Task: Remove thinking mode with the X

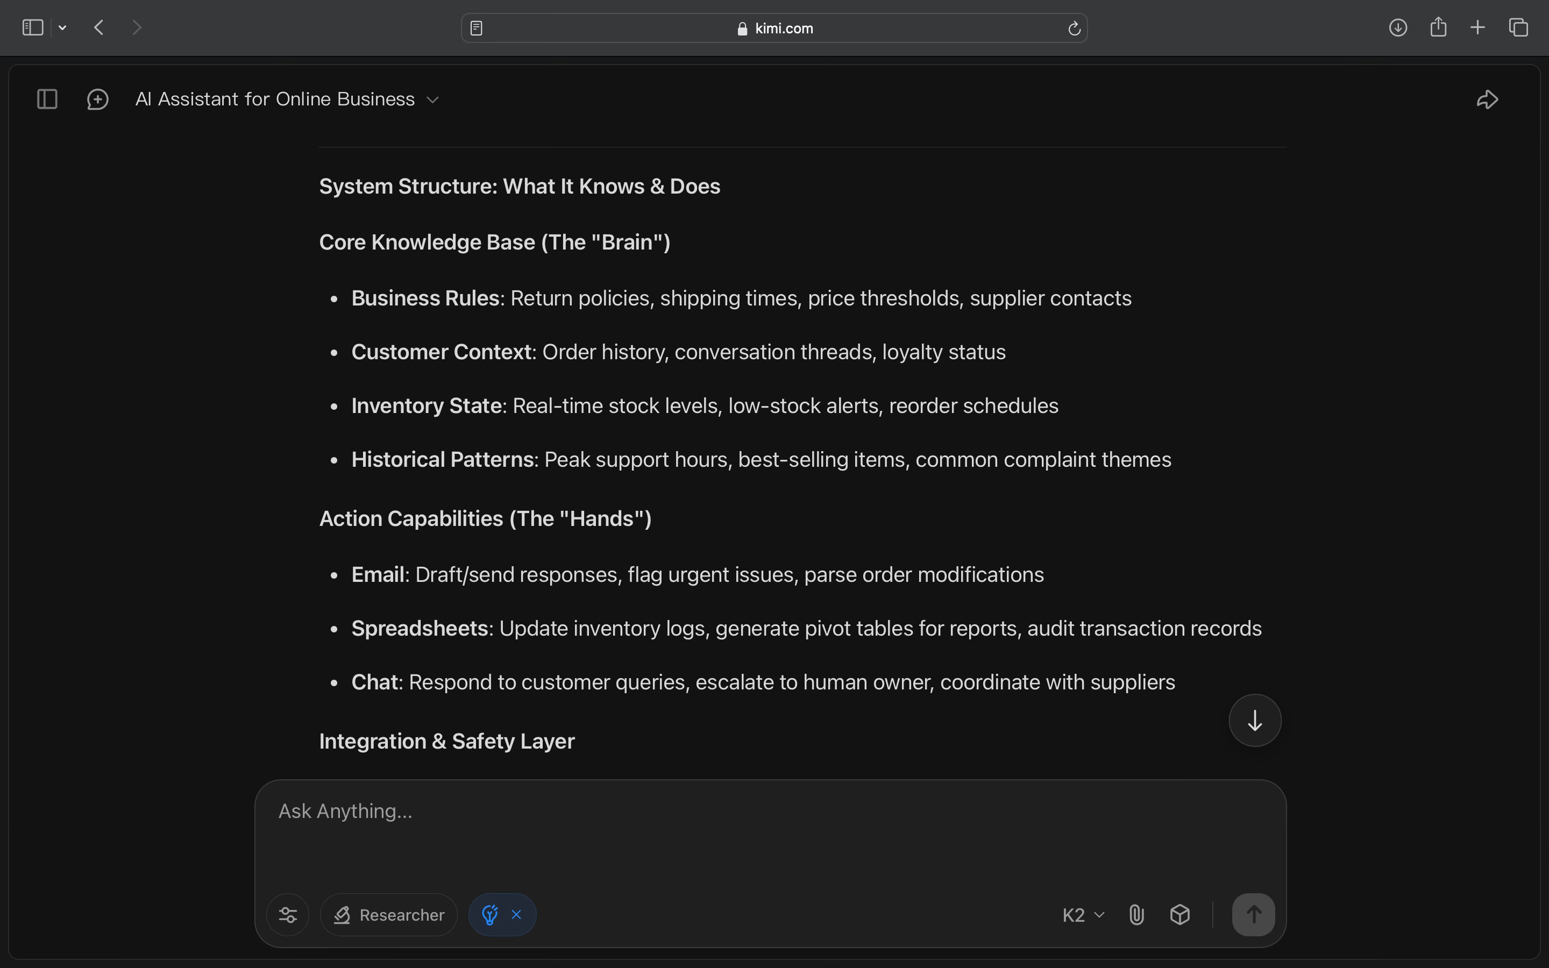Action: click(516, 914)
